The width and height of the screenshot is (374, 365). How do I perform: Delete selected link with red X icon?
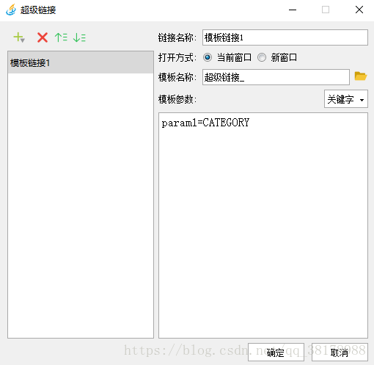pyautogui.click(x=43, y=37)
